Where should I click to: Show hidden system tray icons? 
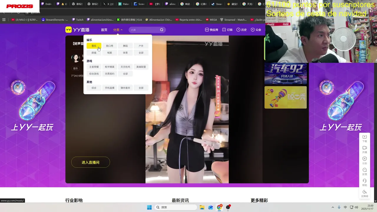[333, 207]
